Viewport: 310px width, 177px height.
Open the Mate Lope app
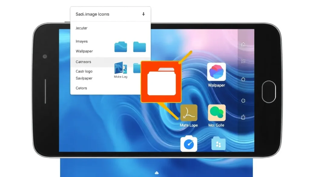(x=189, y=113)
